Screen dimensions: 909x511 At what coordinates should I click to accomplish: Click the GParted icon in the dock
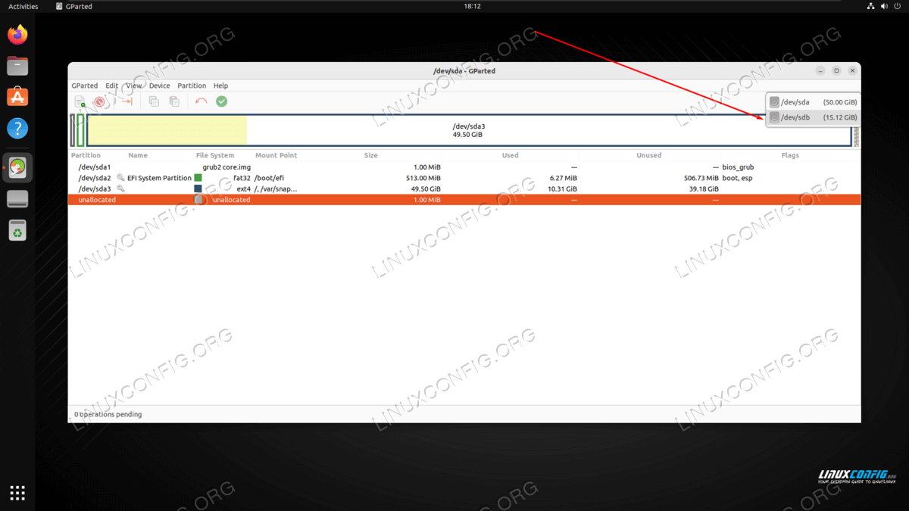click(x=17, y=167)
